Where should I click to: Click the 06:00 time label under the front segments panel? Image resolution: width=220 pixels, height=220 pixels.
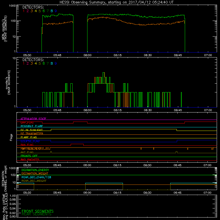pos(87,55)
